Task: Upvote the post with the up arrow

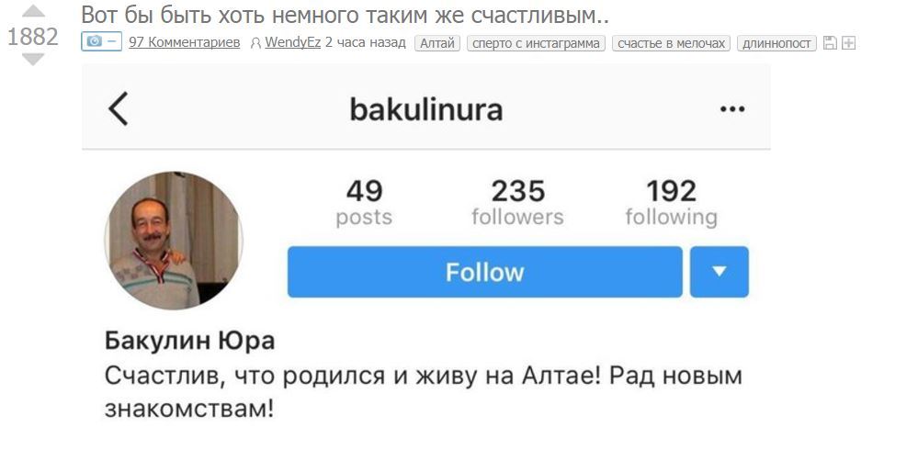Action: pyautogui.click(x=33, y=12)
